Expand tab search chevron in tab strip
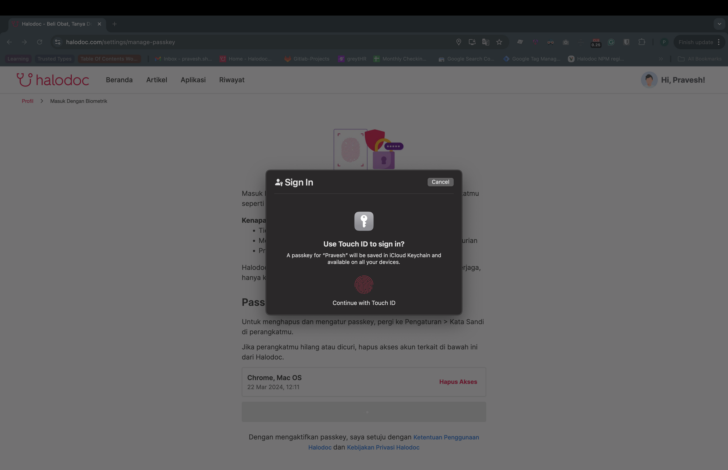The height and width of the screenshot is (470, 728). point(719,24)
